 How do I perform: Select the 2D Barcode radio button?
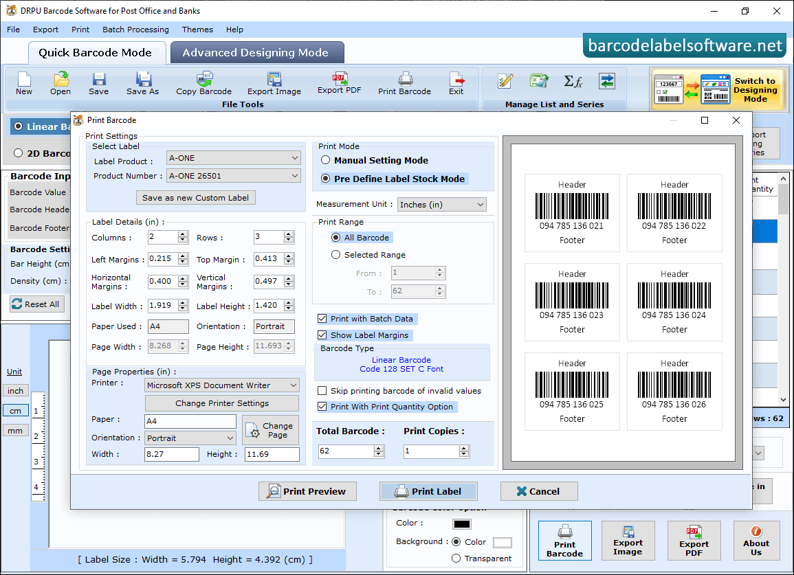[19, 153]
